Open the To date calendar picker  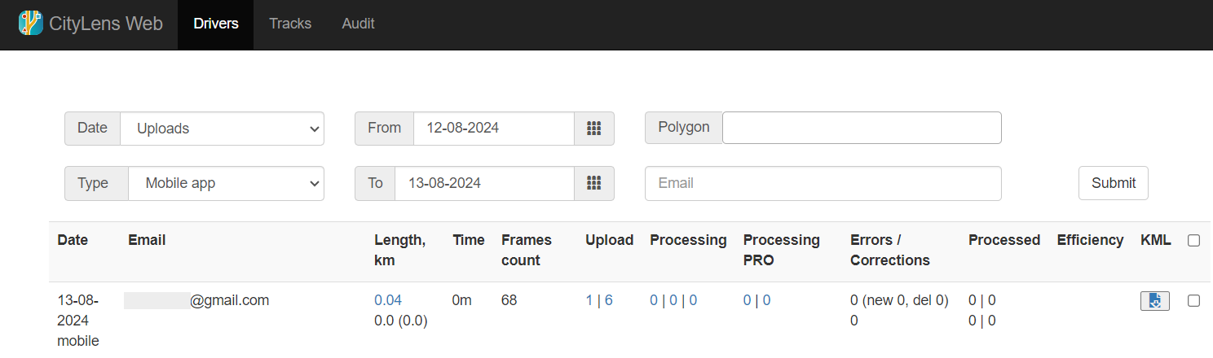tap(593, 183)
